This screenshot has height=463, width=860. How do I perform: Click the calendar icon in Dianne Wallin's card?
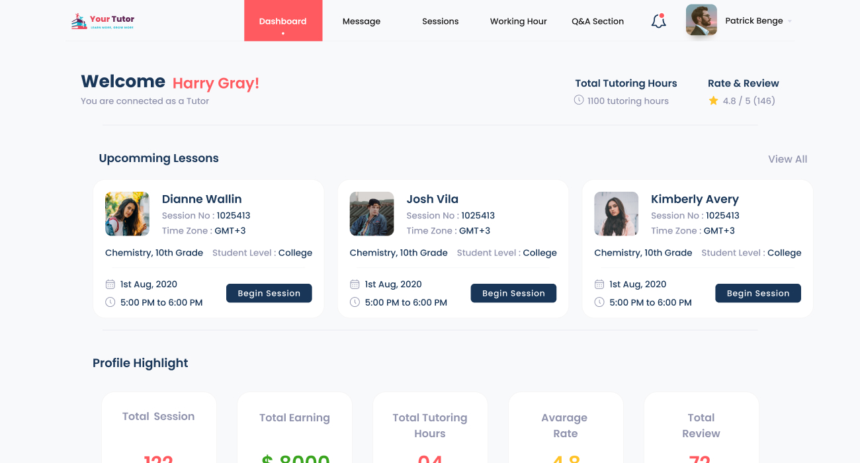[110, 284]
